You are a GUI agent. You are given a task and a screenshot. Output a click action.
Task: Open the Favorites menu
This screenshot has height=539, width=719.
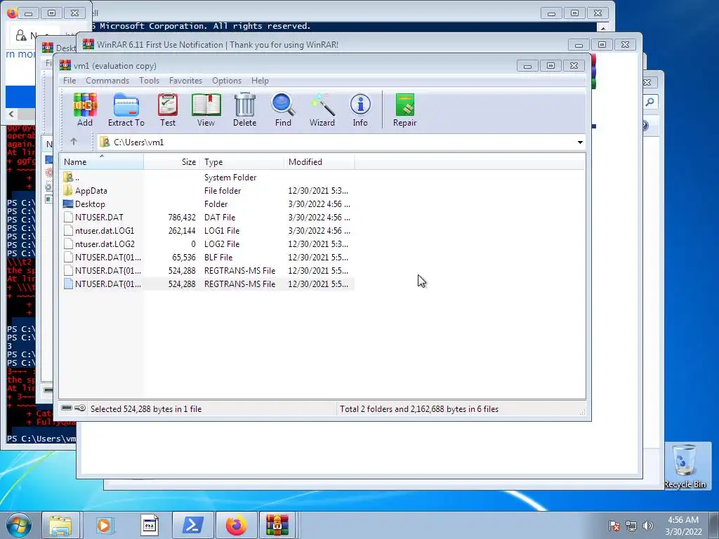pos(185,80)
